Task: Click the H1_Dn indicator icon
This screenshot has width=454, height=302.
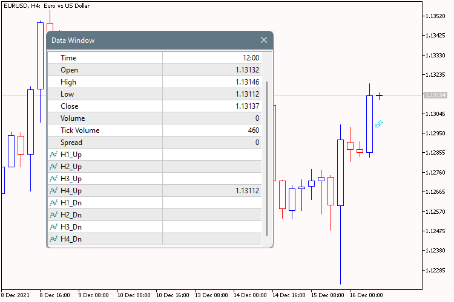Action: [x=53, y=203]
